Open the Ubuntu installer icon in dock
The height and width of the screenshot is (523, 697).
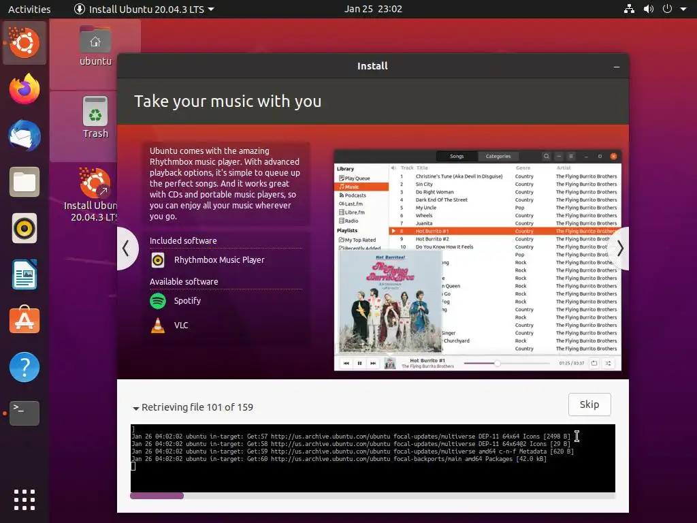point(24,43)
